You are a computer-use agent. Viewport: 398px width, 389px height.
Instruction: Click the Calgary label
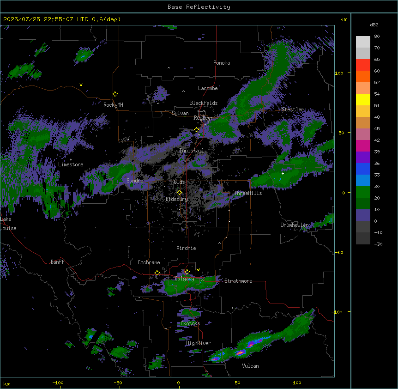pos(184,279)
